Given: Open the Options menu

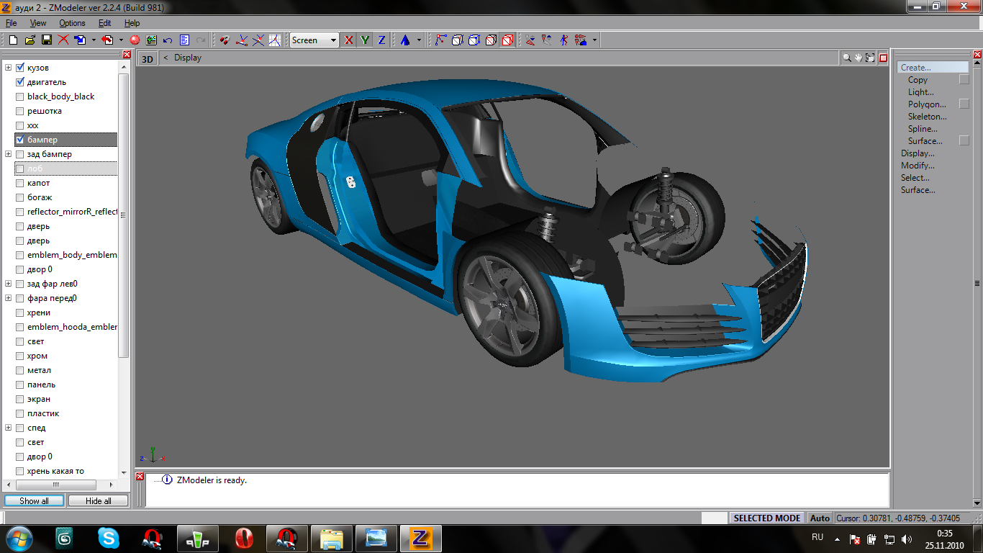Looking at the screenshot, I should click(x=72, y=23).
